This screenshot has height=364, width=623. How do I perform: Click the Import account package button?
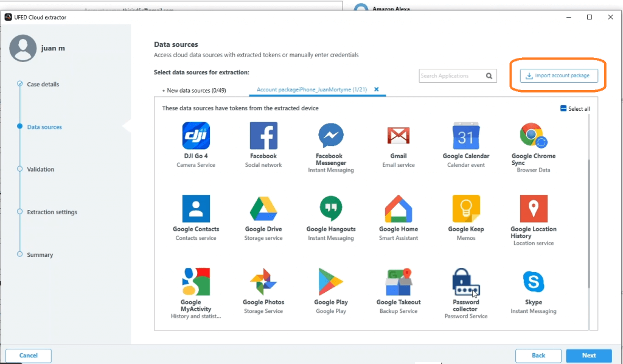tap(557, 75)
